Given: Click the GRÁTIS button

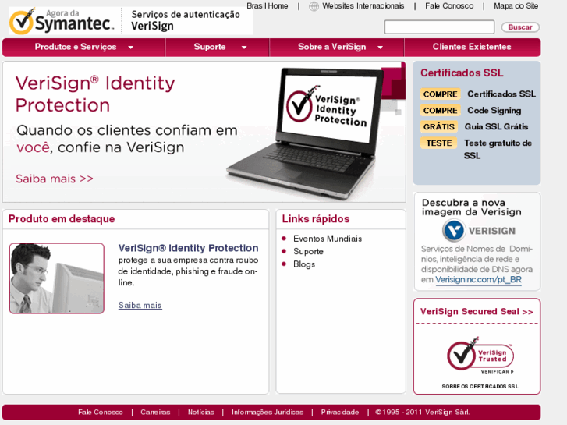Looking at the screenshot, I should (x=438, y=126).
